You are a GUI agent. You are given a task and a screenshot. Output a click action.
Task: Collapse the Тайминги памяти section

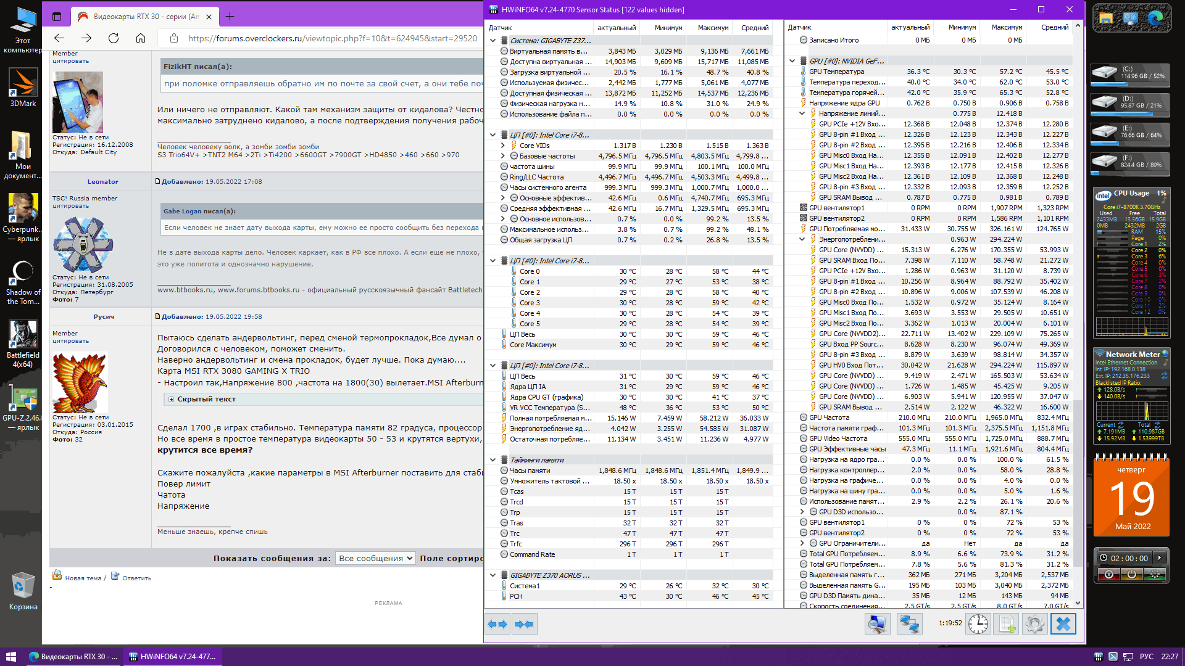[493, 460]
